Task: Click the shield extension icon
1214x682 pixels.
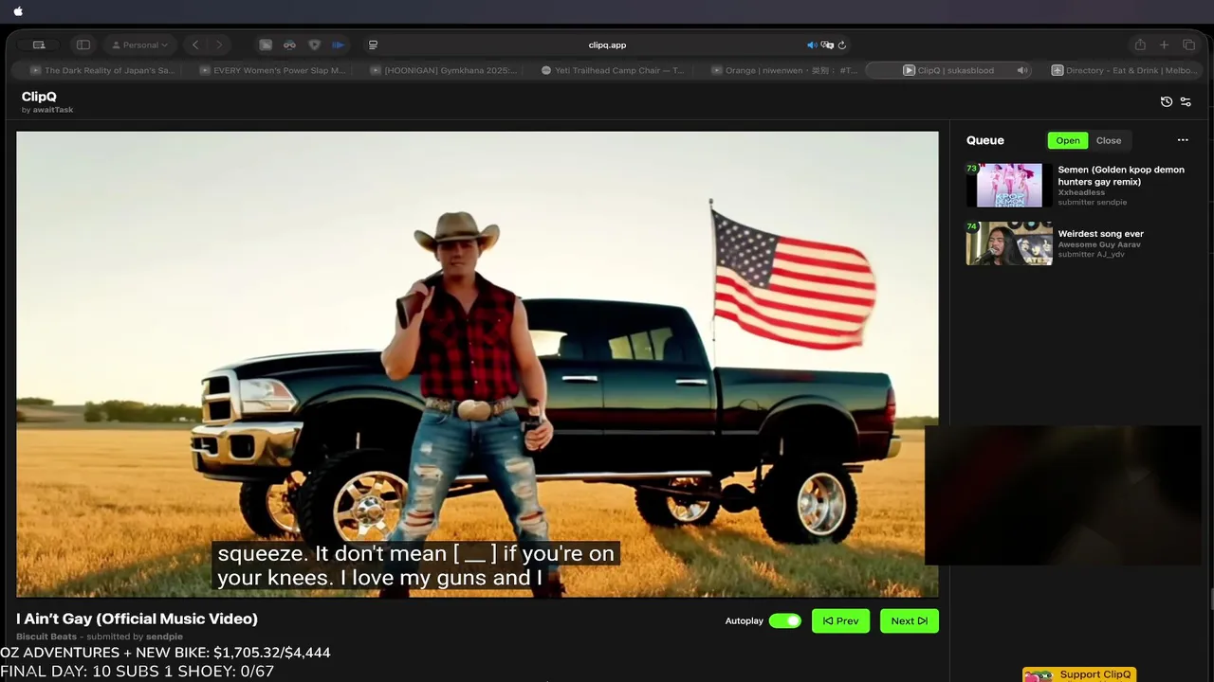Action: point(314,45)
